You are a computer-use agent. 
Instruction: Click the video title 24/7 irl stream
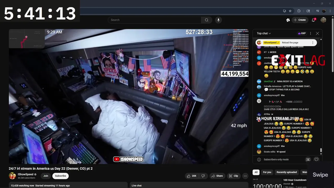pos(51,169)
